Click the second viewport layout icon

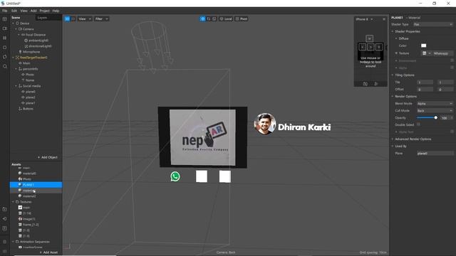coord(73,19)
